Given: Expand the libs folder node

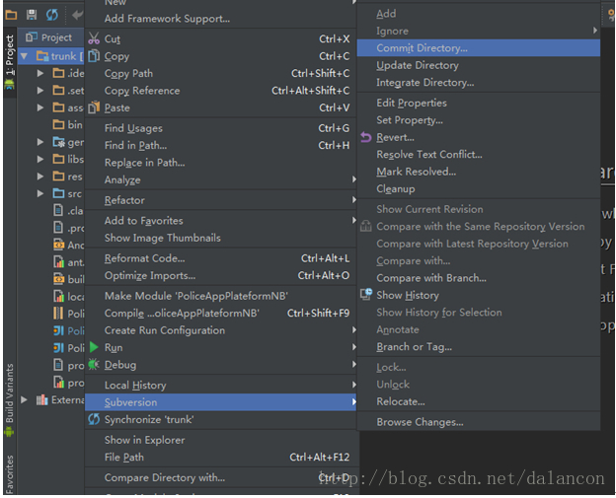Looking at the screenshot, I should click(x=40, y=159).
